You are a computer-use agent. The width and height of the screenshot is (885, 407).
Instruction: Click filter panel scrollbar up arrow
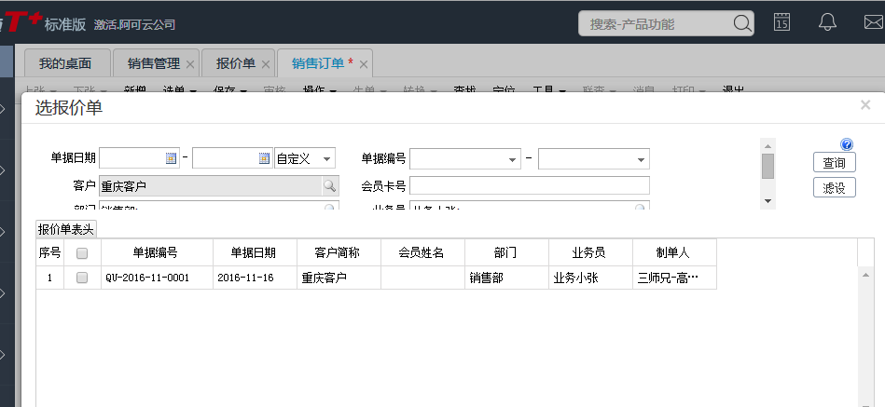767,146
